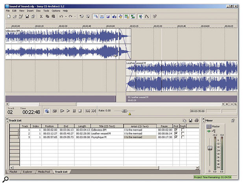
Task: Click the What's This help icon
Action: click(155, 17)
